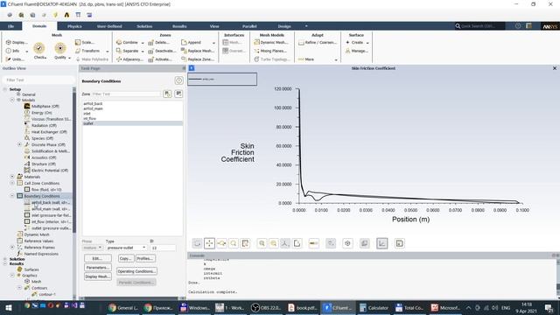The image size is (560, 315).
Task: Click the help icon in Boundary Conditions
Action: (178, 80)
